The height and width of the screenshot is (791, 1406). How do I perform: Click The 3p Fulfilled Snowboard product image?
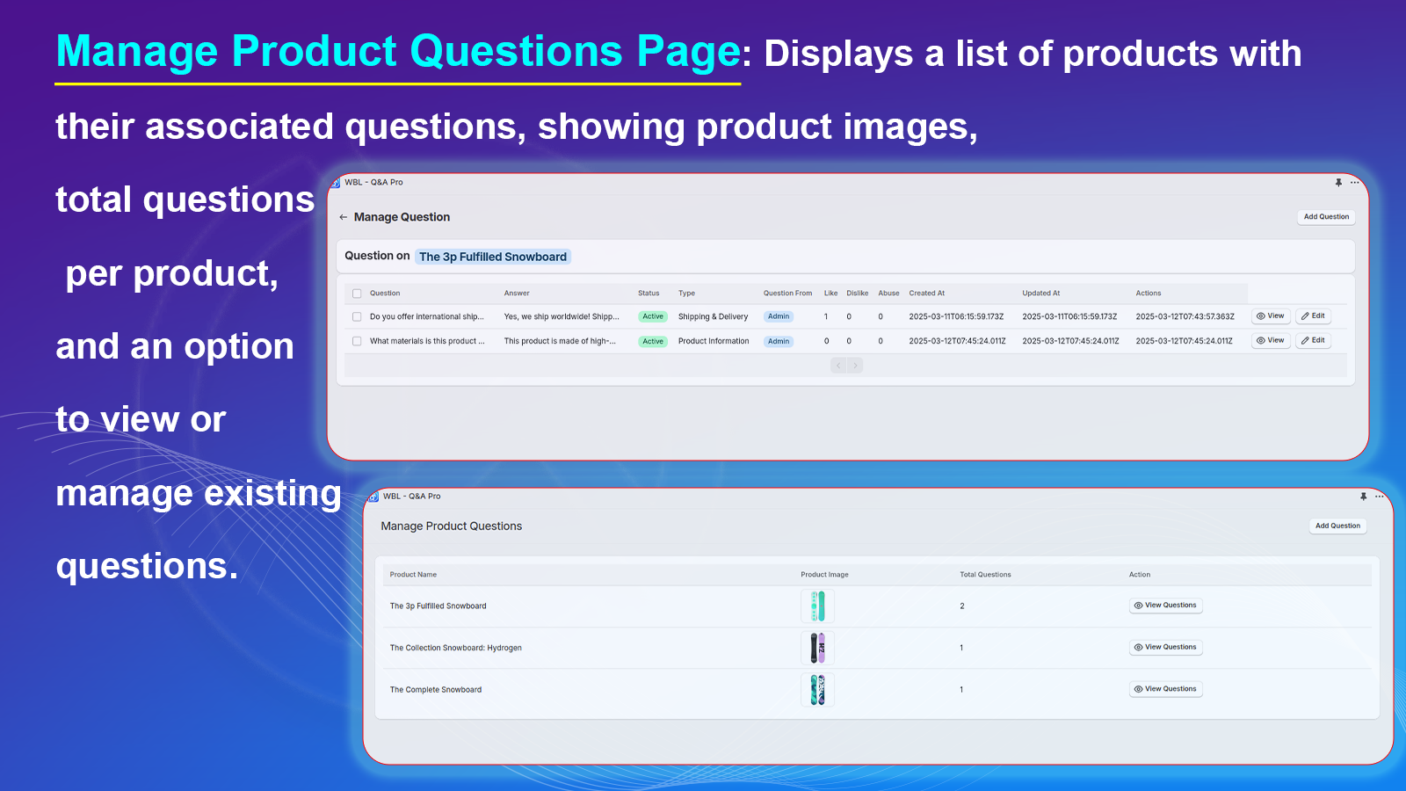(817, 606)
